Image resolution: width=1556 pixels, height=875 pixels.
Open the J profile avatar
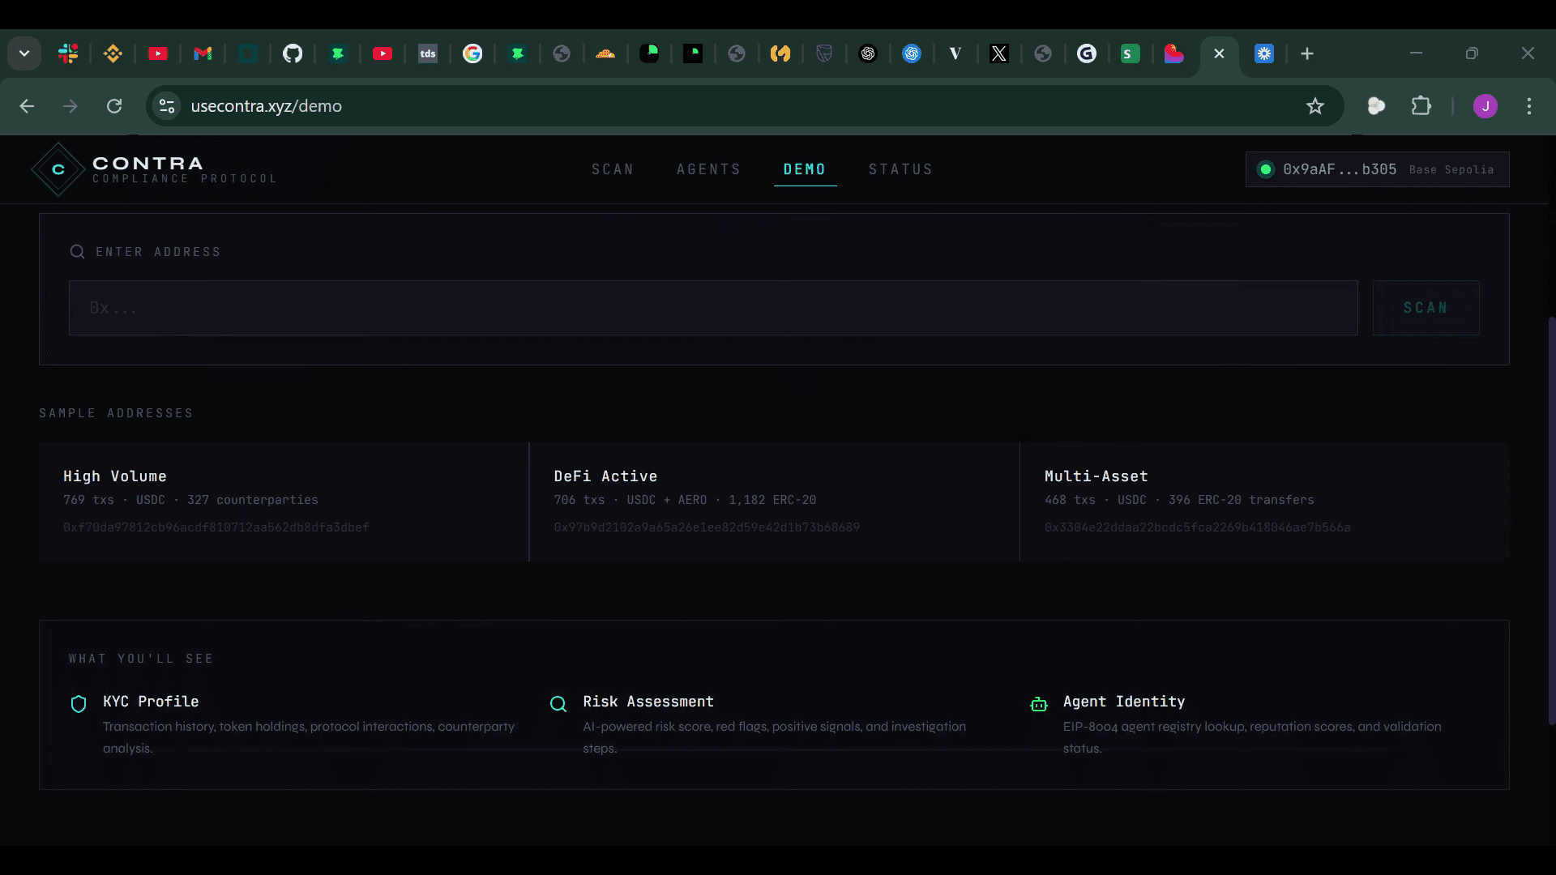(1485, 106)
